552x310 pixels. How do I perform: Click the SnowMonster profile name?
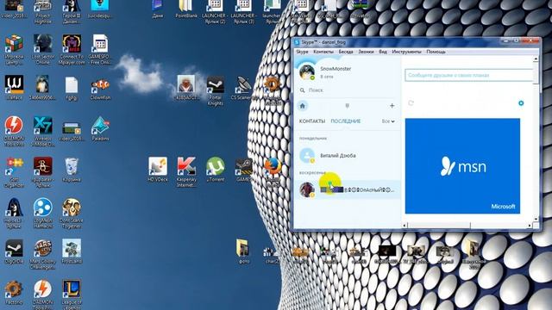click(x=336, y=69)
